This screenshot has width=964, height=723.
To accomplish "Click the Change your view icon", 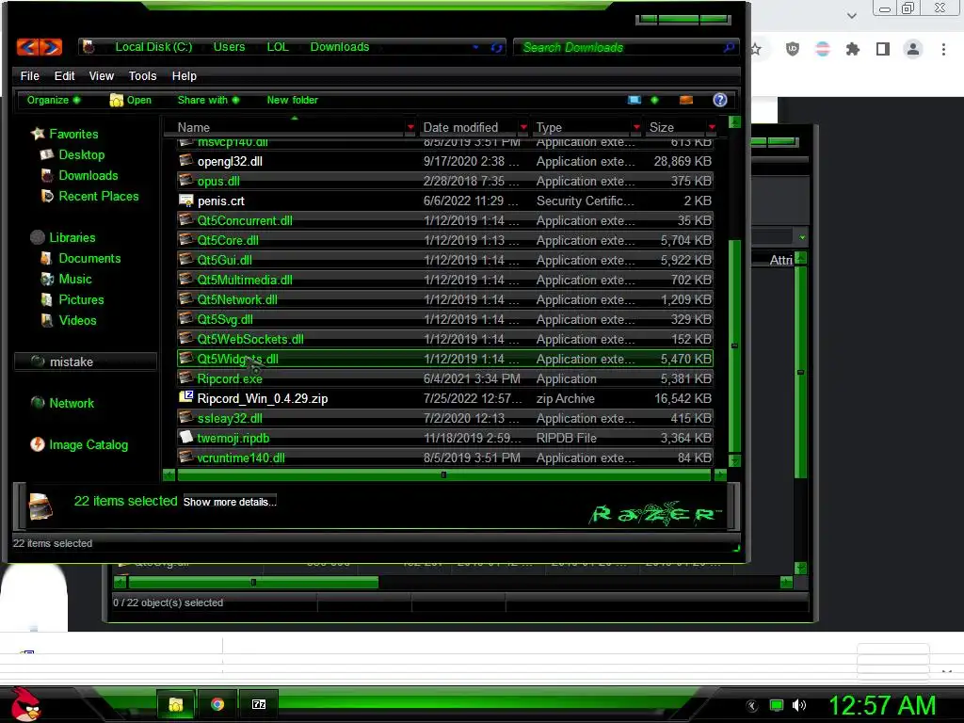I will click(x=635, y=100).
